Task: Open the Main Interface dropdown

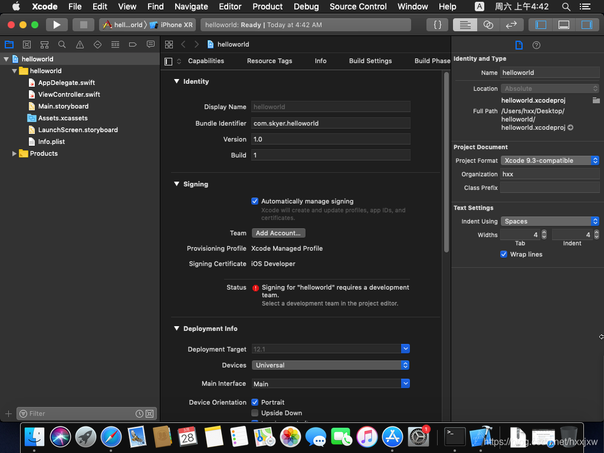Action: click(x=405, y=383)
